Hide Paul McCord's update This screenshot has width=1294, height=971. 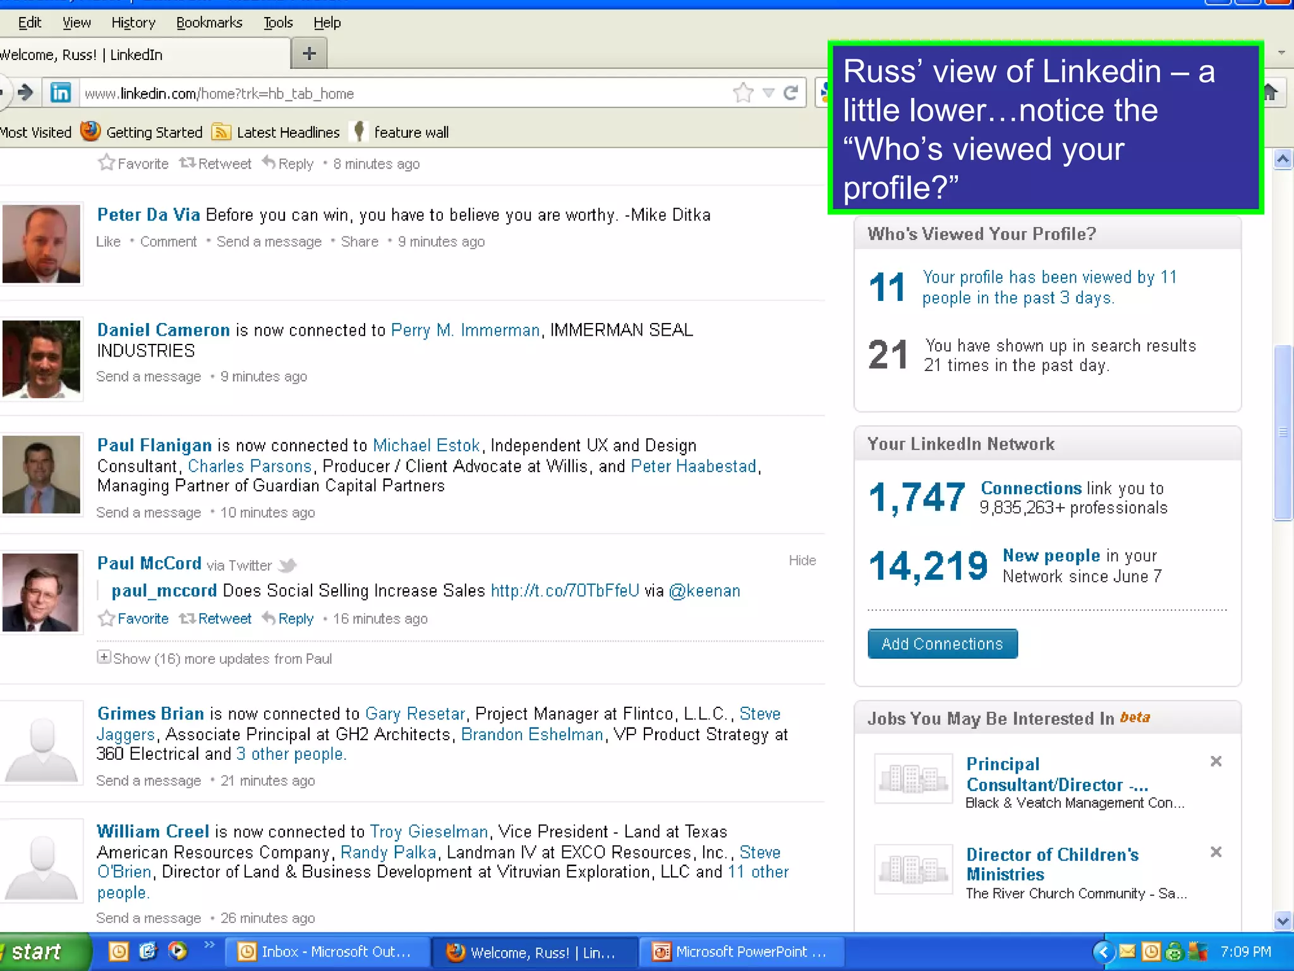[802, 560]
